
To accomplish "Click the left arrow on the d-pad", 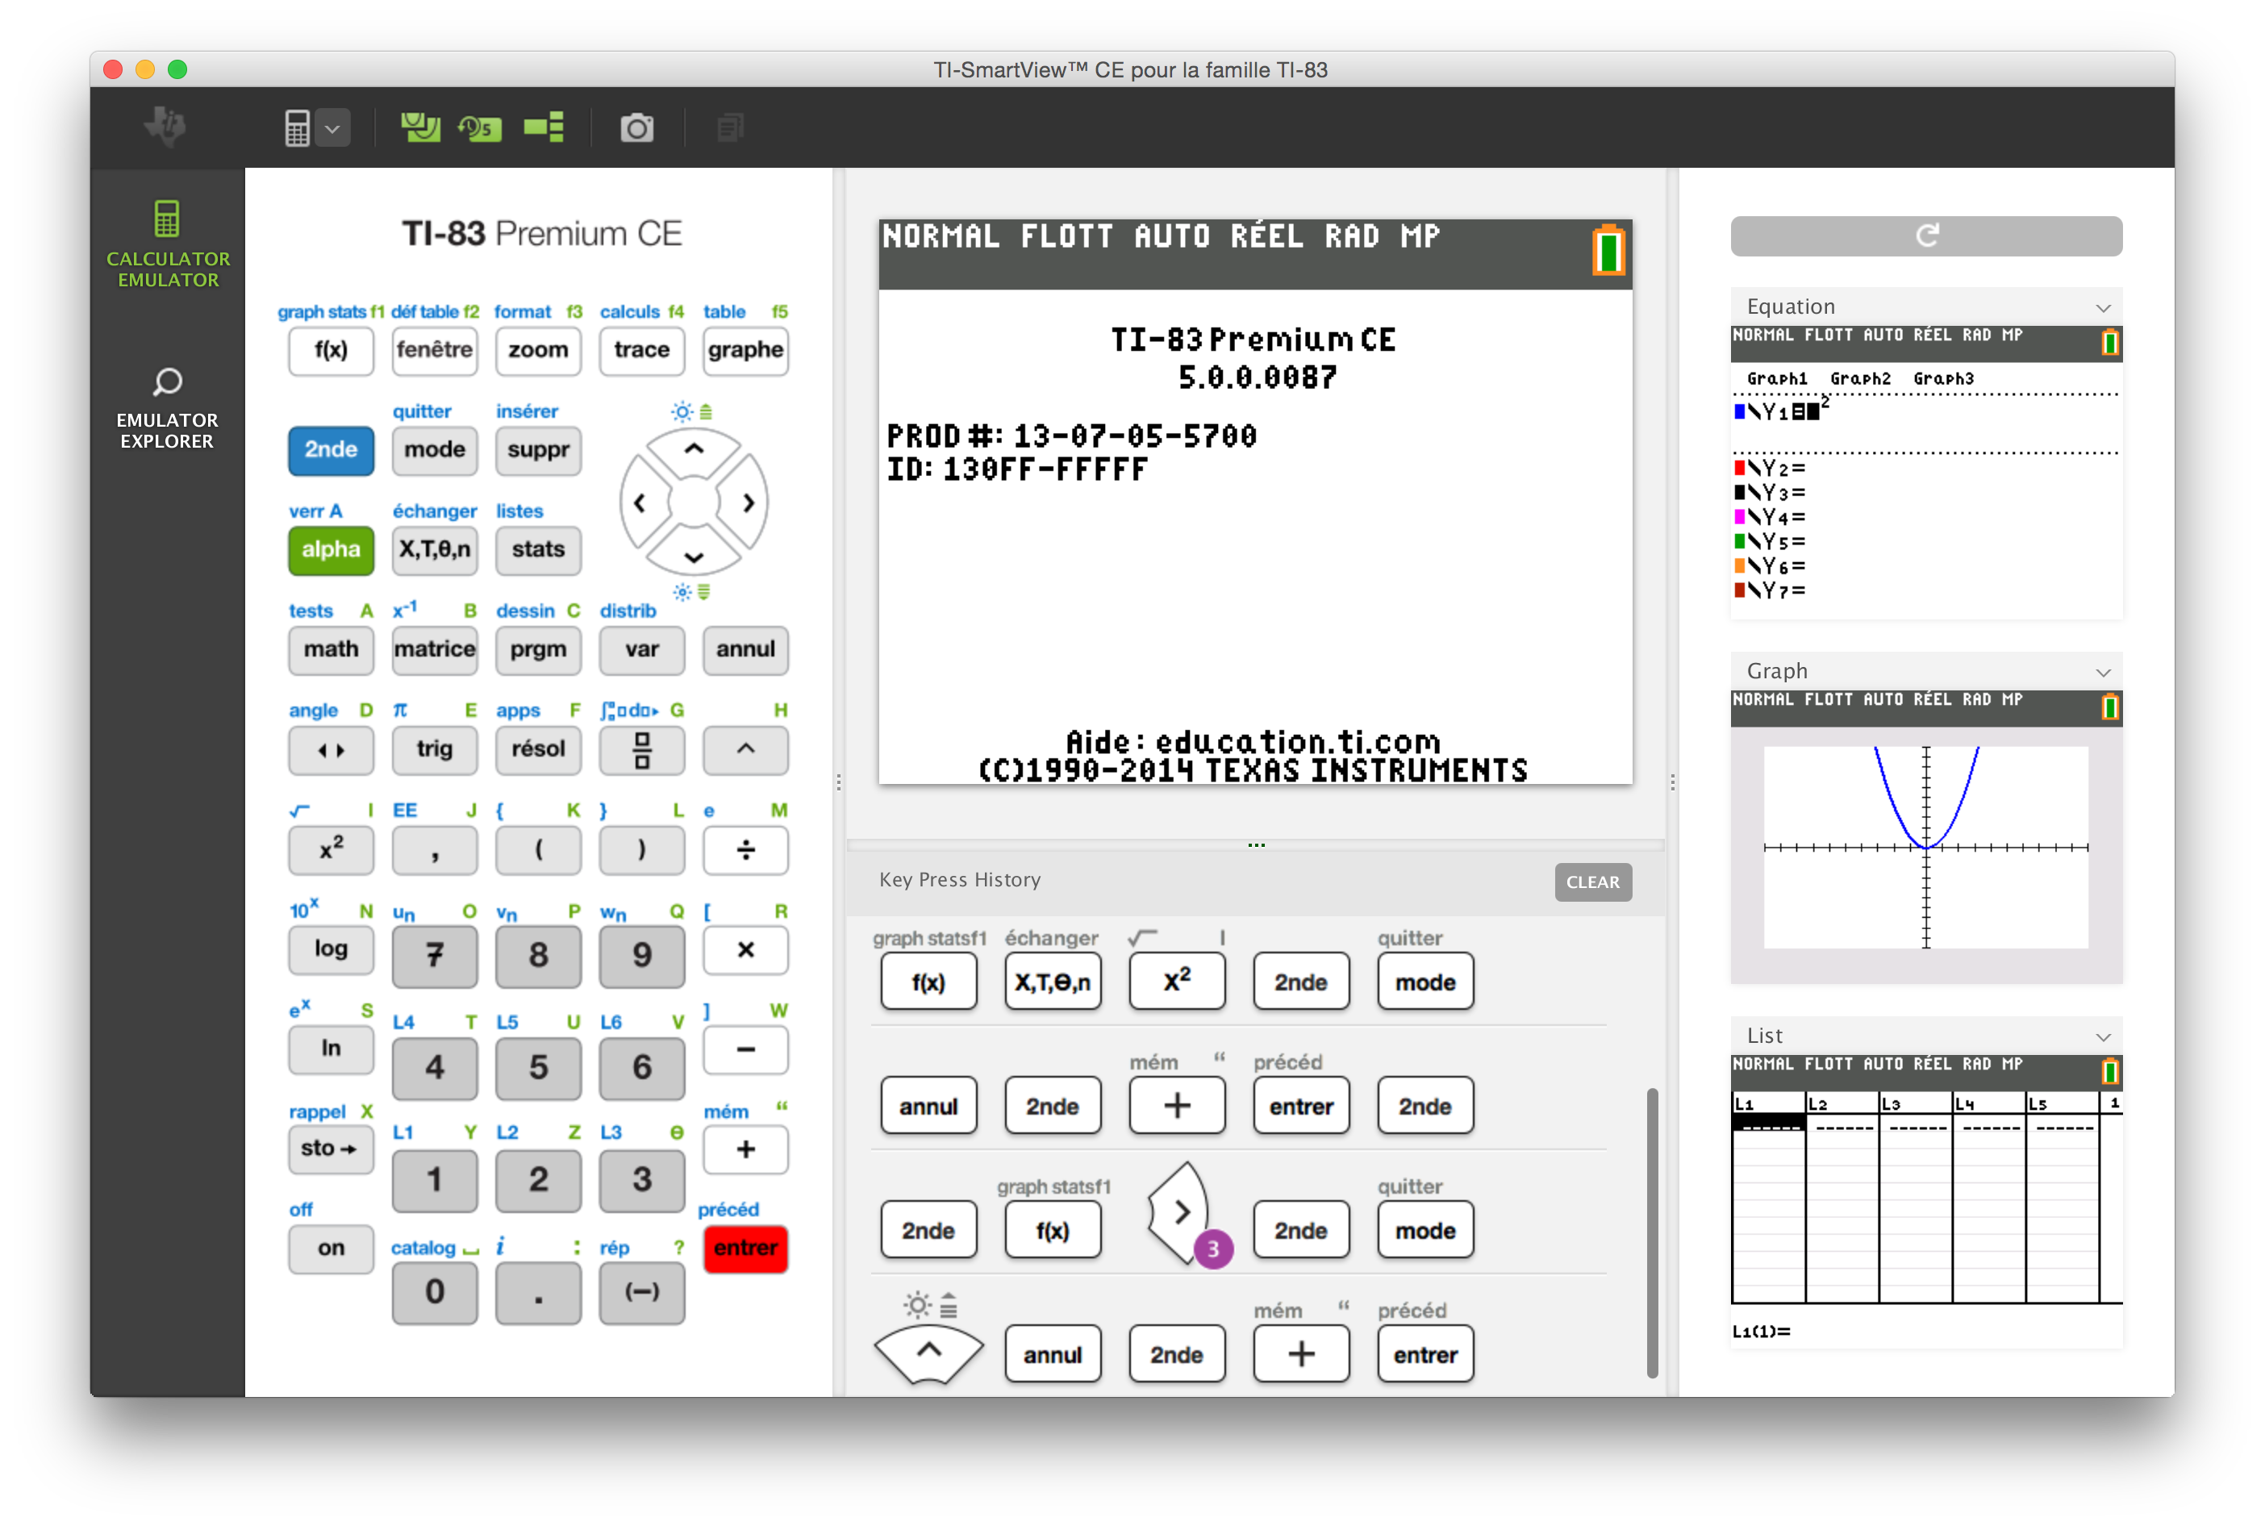I will click(x=640, y=503).
